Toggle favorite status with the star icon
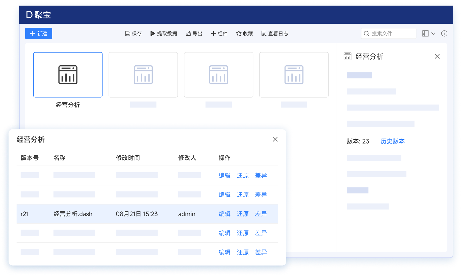This screenshot has width=462, height=277. click(x=238, y=33)
